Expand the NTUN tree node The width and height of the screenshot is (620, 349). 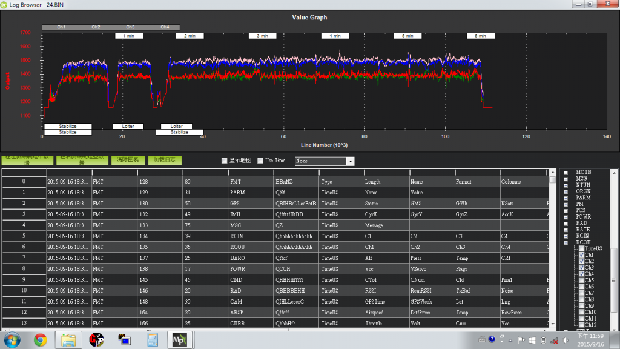click(566, 185)
